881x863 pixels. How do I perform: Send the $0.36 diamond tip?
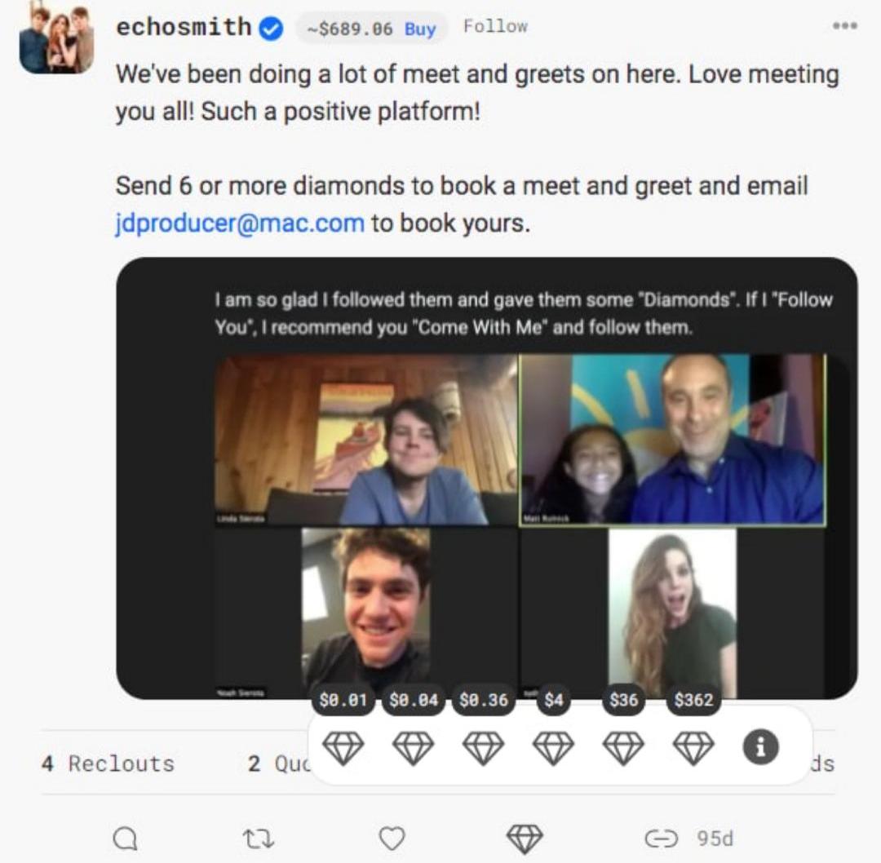(483, 747)
